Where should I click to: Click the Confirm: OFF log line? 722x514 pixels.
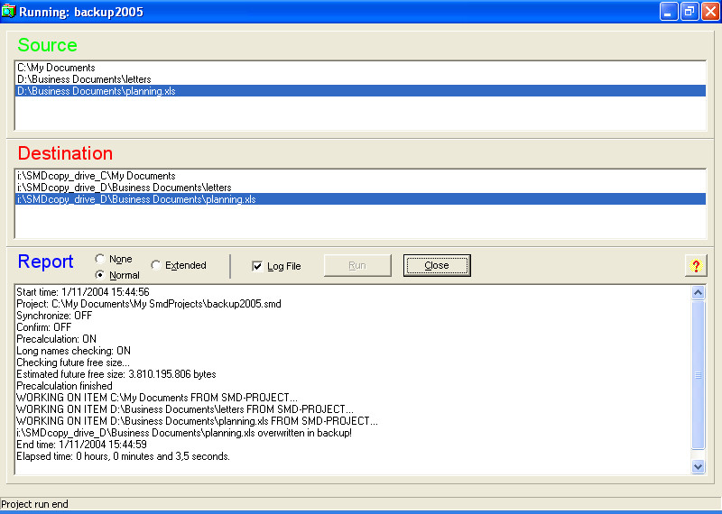(x=44, y=327)
